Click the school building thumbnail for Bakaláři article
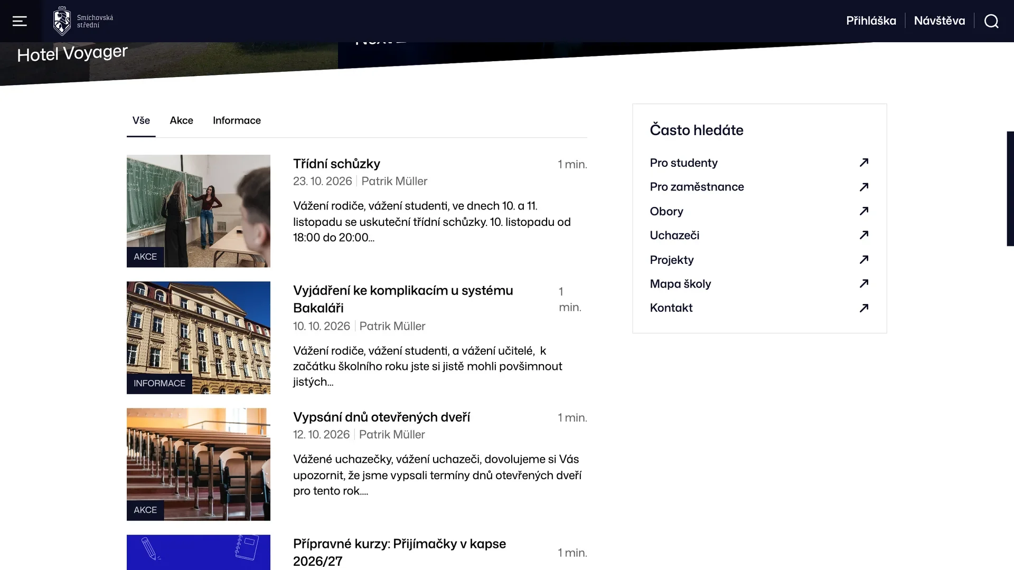This screenshot has height=570, width=1014. [199, 337]
